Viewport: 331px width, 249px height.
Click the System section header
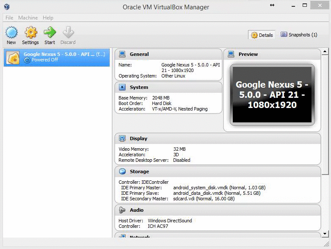[168, 87]
